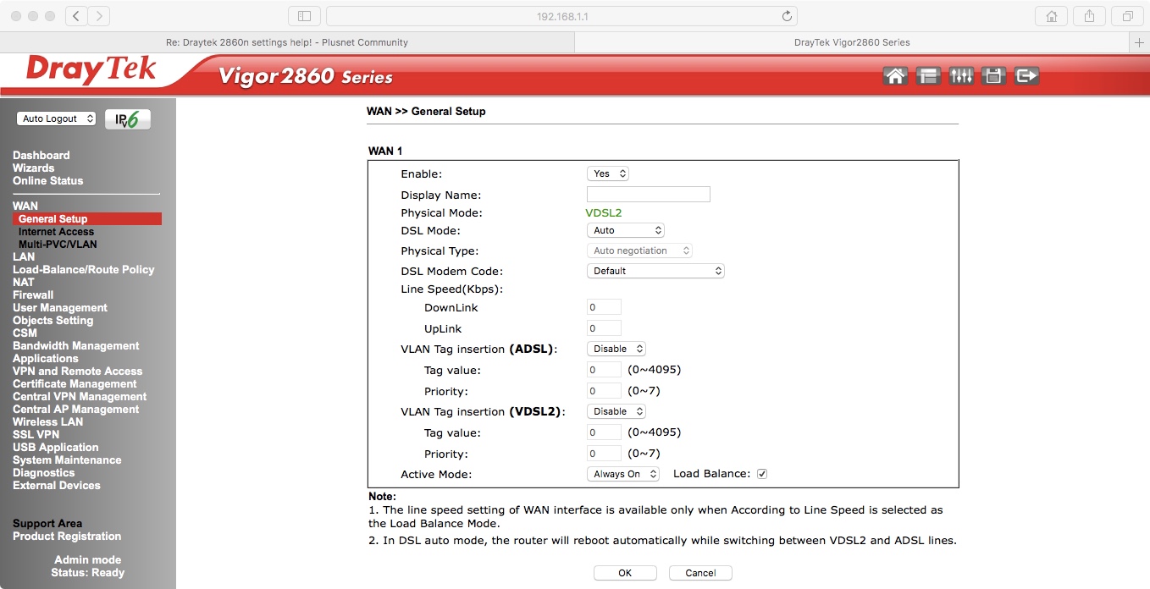Click the site layout icon in top toolbar
The image size is (1150, 589).
coord(928,75)
